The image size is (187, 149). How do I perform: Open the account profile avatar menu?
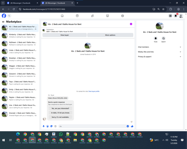[181, 16]
